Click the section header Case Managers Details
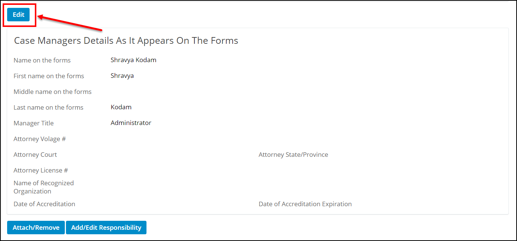The width and height of the screenshot is (517, 241). pos(126,40)
